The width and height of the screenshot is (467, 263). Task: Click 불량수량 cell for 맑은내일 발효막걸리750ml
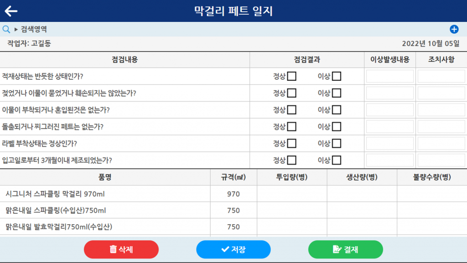(x=432, y=226)
